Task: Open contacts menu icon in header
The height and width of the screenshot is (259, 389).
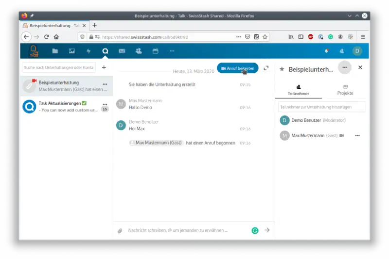Action: tap(342, 51)
